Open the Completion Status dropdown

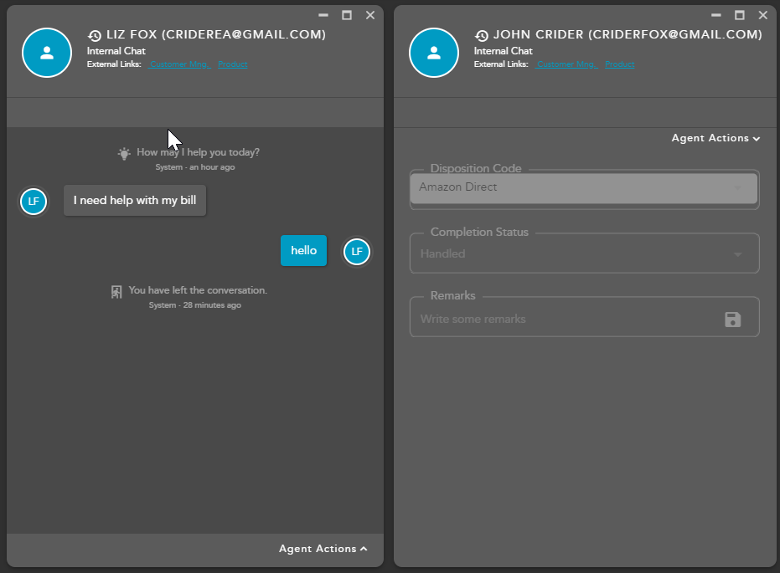(x=584, y=254)
